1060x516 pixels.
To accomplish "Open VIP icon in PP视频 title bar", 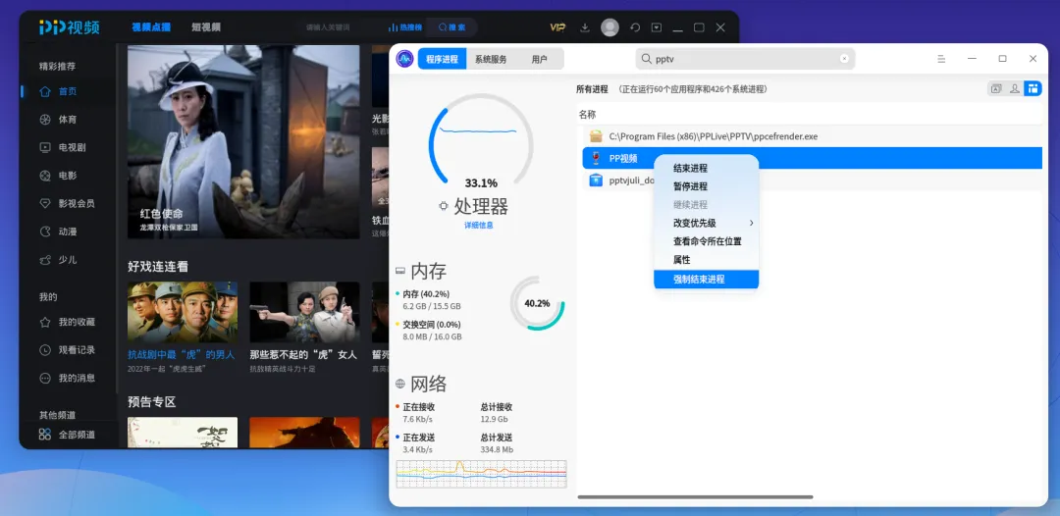I will pyautogui.click(x=557, y=27).
